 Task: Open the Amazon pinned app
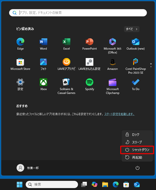point(113,64)
